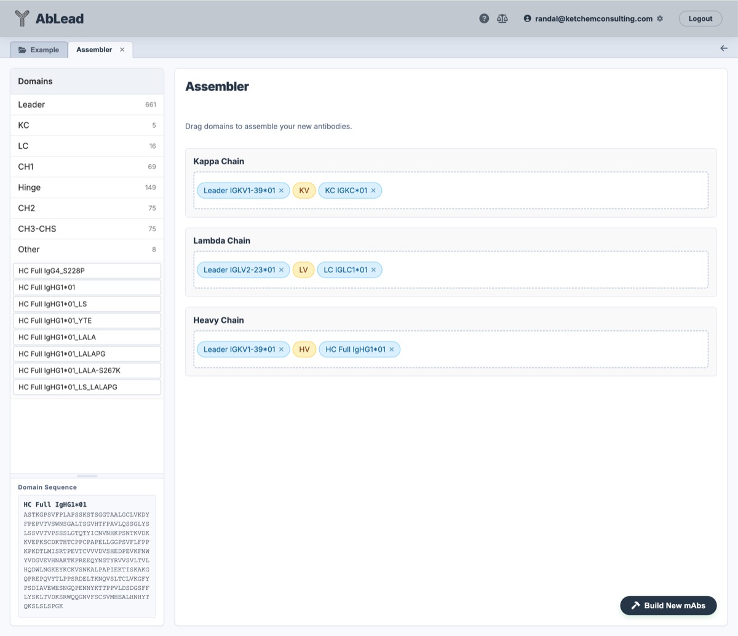This screenshot has width=738, height=636.
Task: Expand the Hinge domain category
Action: (x=87, y=188)
